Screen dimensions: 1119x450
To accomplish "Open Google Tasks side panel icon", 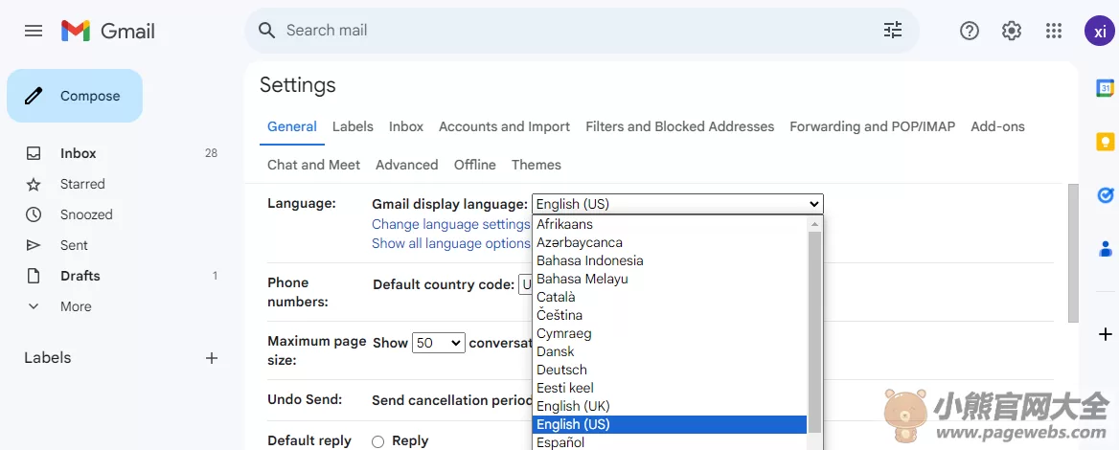I will [1105, 194].
